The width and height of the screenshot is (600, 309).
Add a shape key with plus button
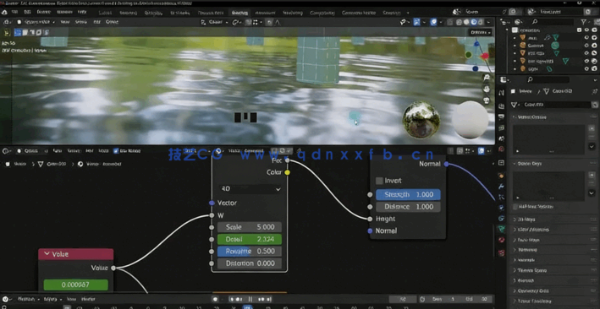tap(592, 176)
